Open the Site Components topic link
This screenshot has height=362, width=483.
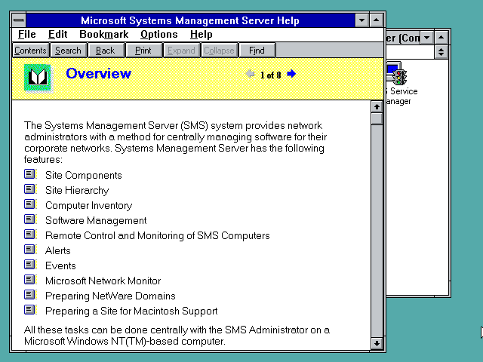click(84, 175)
